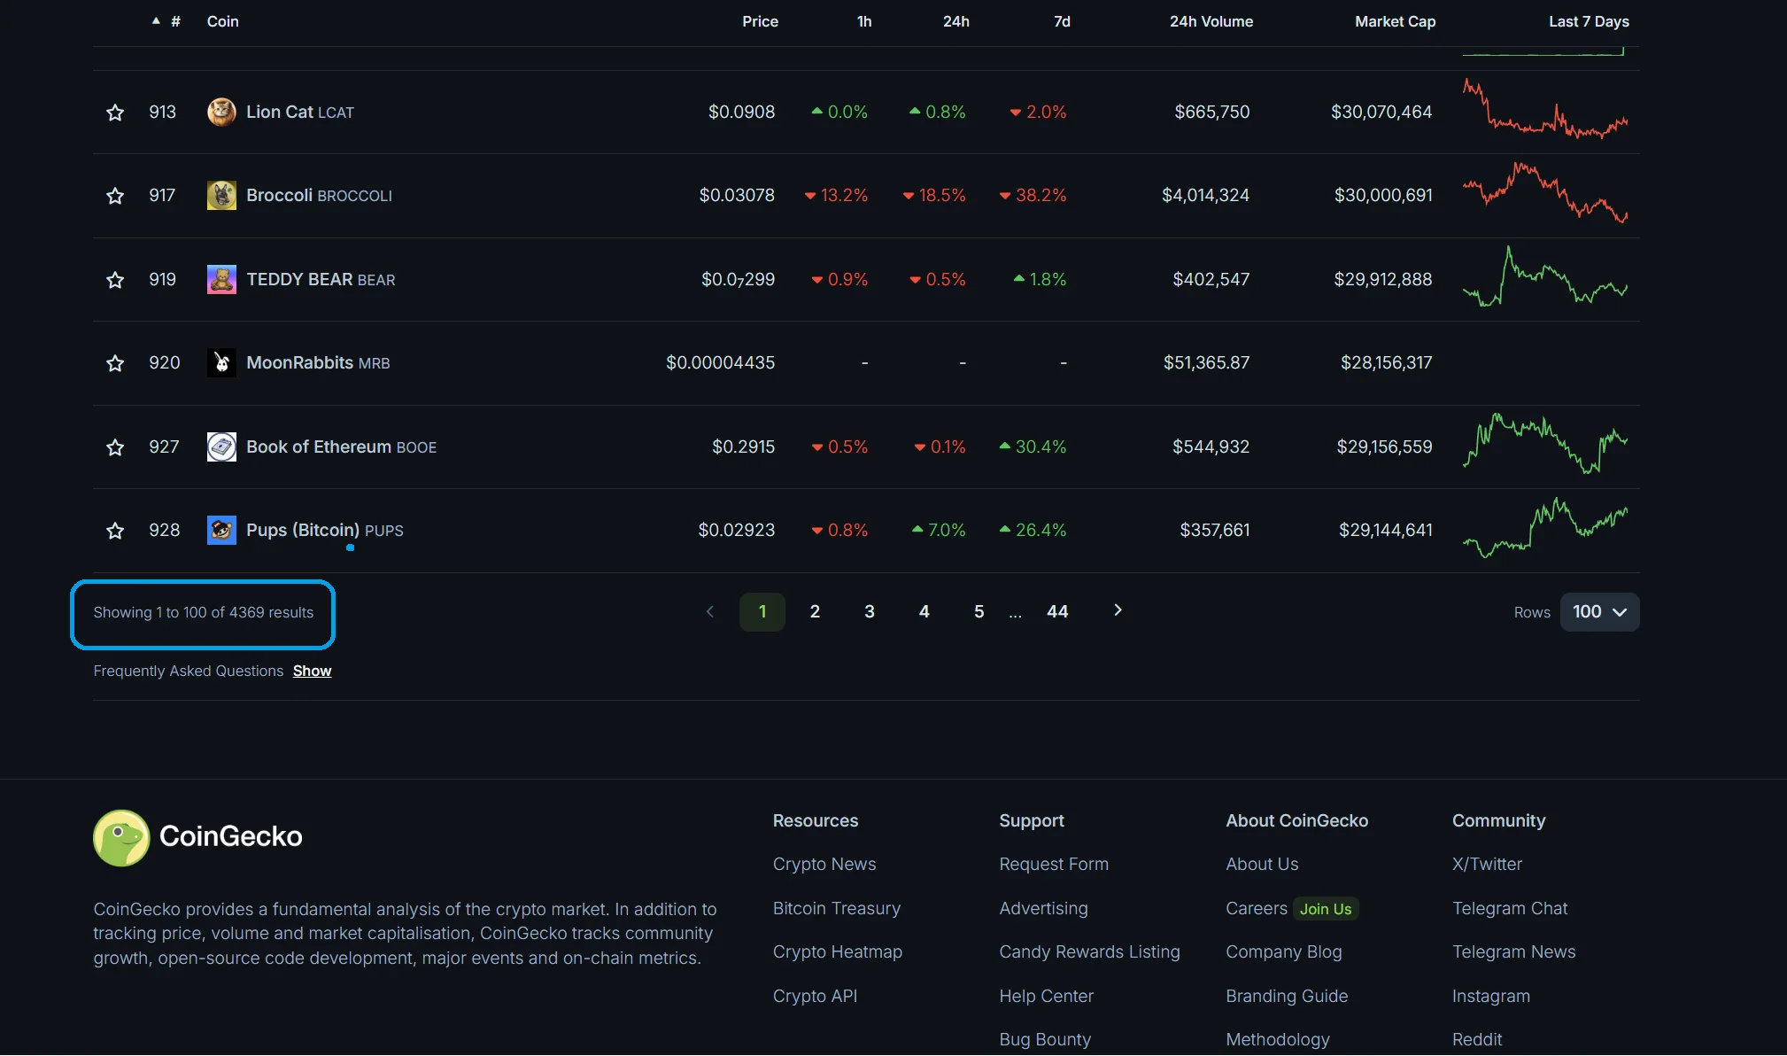Image resolution: width=1787 pixels, height=1056 pixels.
Task: Click the sort arrow on the rank column
Action: [x=156, y=19]
